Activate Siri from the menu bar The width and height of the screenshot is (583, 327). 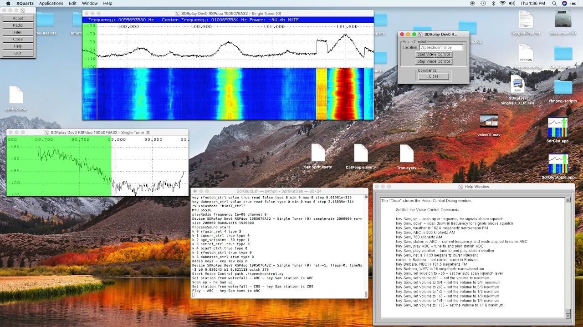click(565, 3)
